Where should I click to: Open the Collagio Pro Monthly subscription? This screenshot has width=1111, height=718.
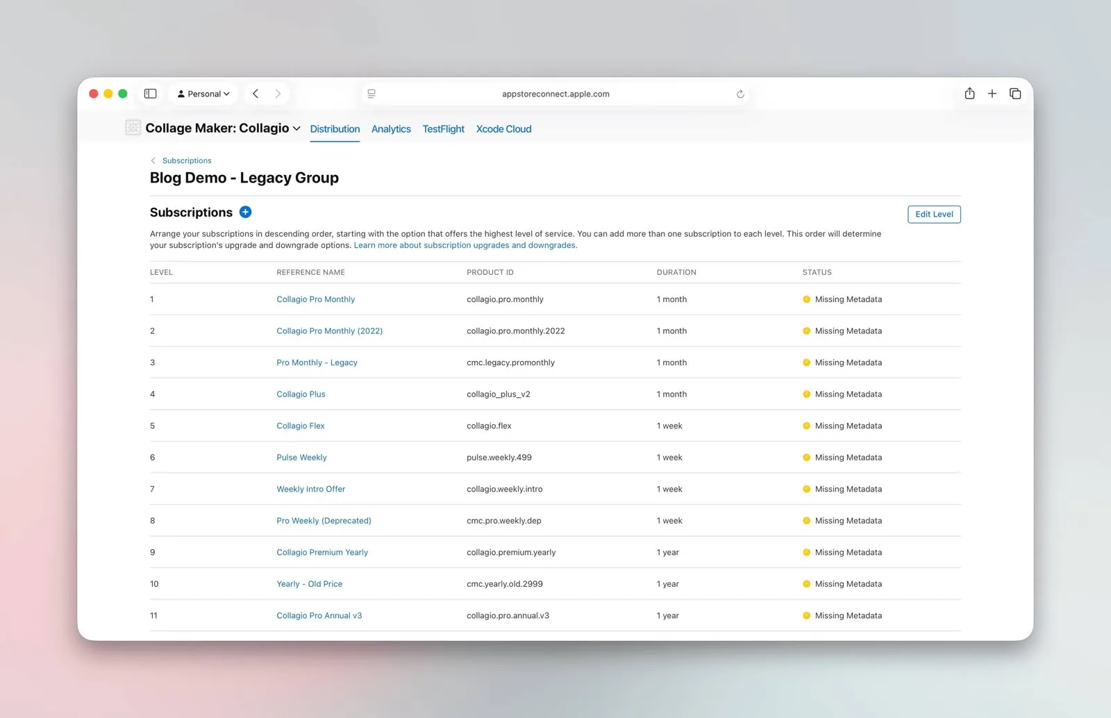316,299
